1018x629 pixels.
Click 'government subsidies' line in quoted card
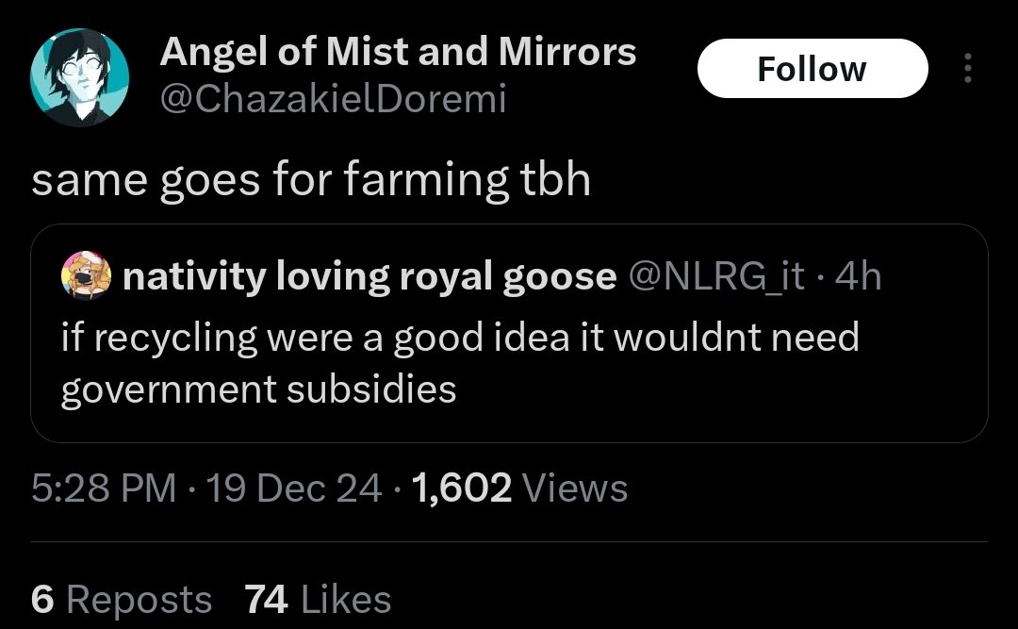[x=259, y=389]
